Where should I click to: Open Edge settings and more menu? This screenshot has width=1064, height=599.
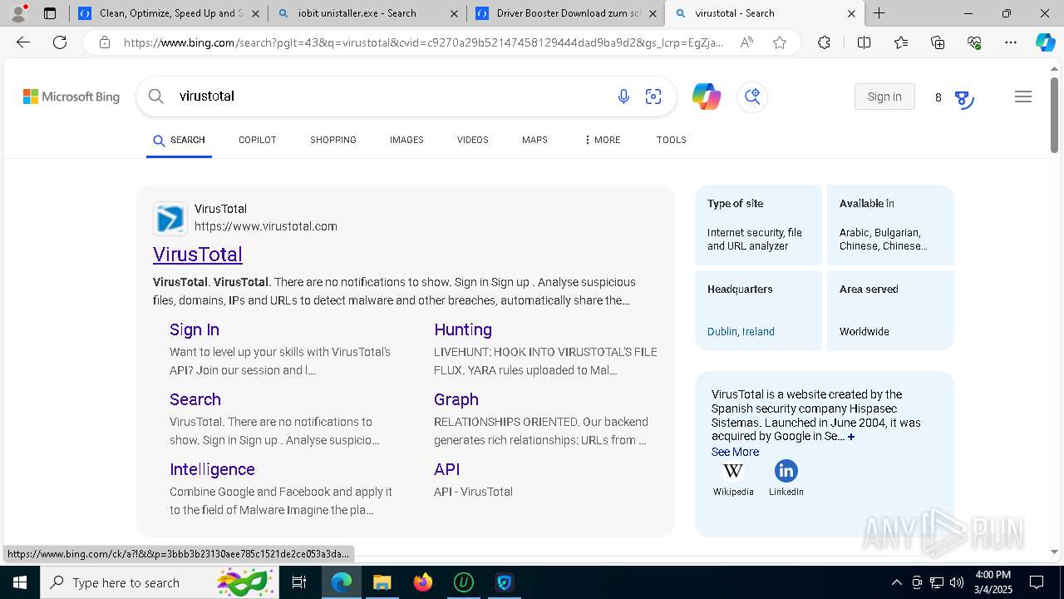point(1011,42)
